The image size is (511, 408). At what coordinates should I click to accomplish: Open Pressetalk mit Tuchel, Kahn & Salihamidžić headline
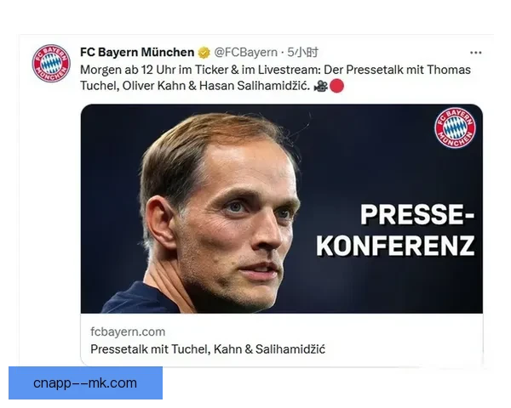(x=208, y=349)
